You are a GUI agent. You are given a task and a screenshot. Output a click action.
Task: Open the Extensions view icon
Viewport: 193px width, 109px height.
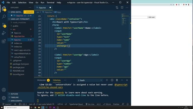pyautogui.click(x=4, y=41)
